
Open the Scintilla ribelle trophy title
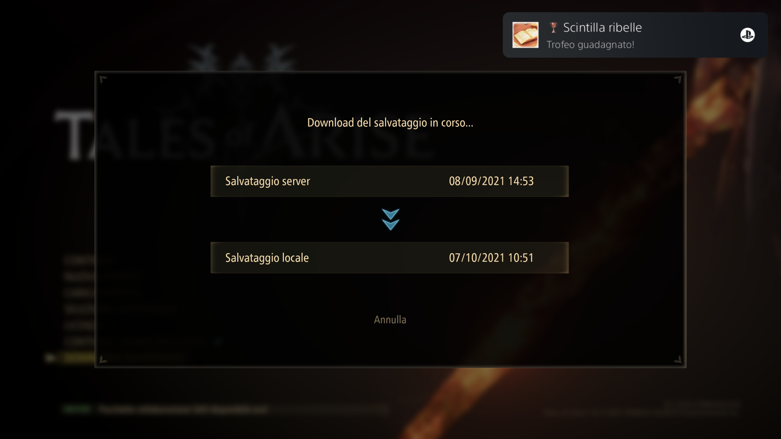pos(602,27)
